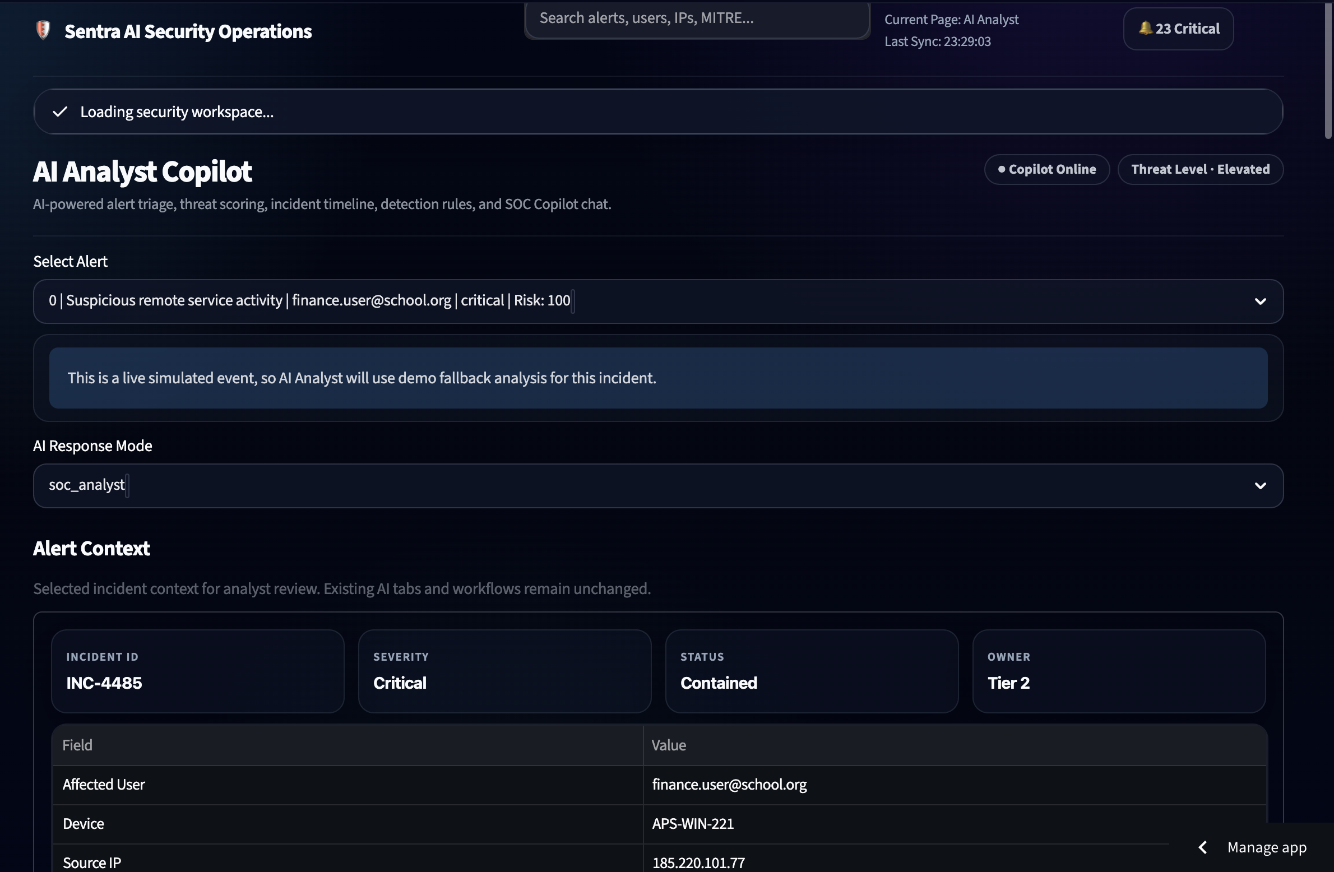This screenshot has width=1334, height=872.
Task: Click the Severity Critical card
Action: 504,671
